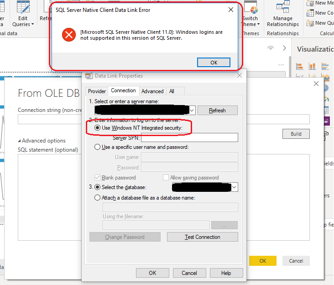Switch to the Advanced tab
Image resolution: width=334 pixels, height=285 pixels.
[152, 91]
